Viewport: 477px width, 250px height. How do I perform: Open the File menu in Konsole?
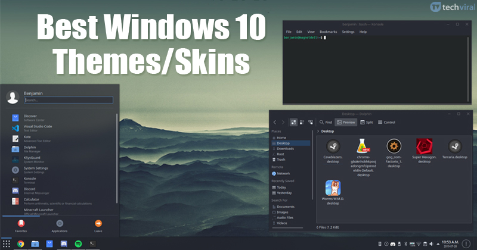(x=289, y=32)
